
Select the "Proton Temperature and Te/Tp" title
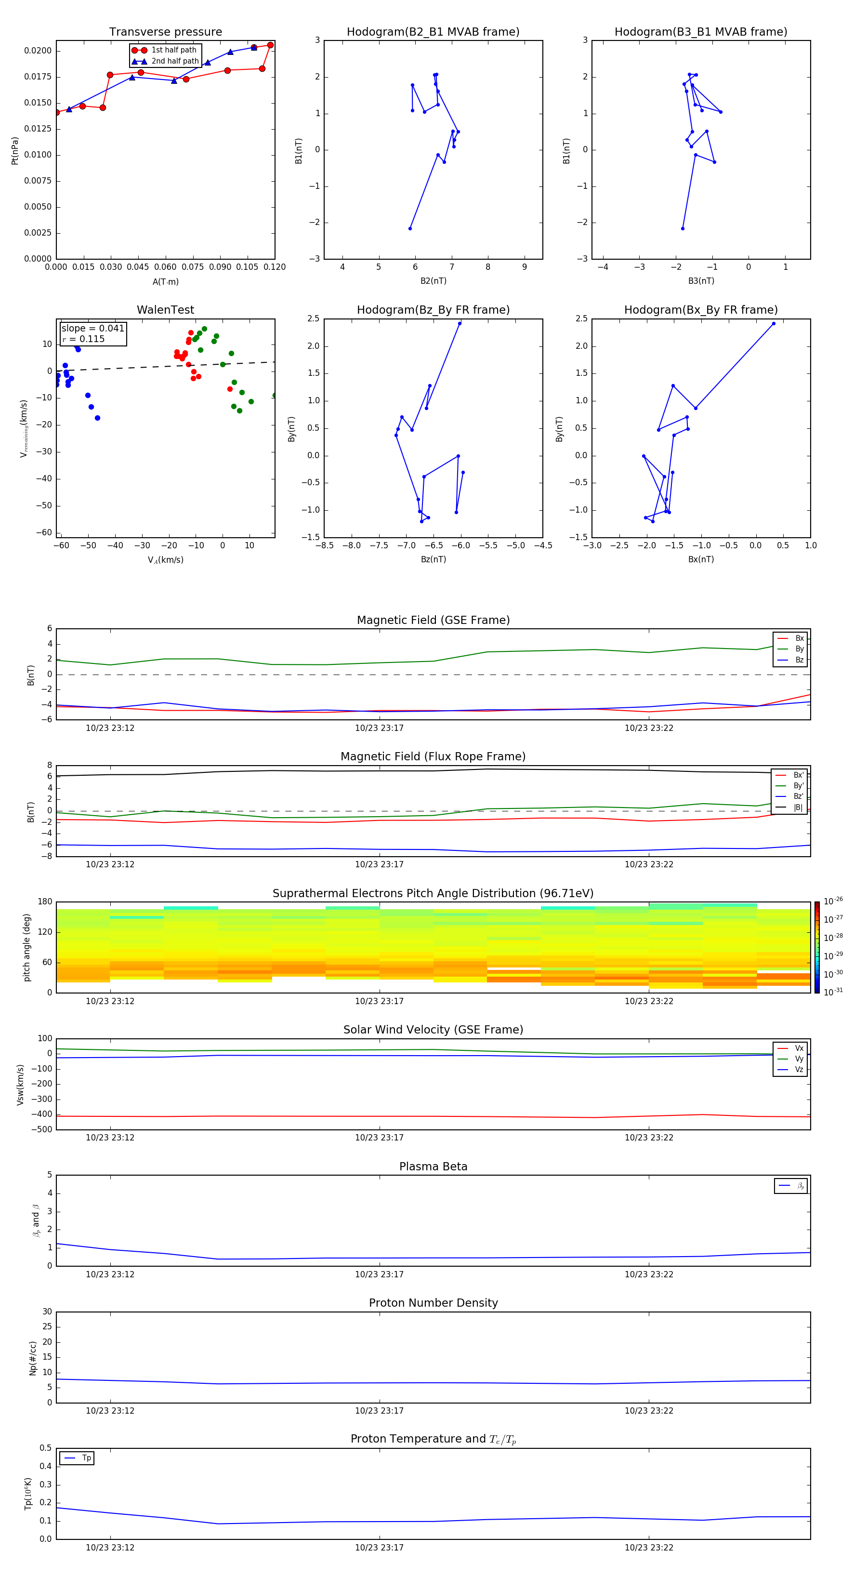[x=433, y=1439]
